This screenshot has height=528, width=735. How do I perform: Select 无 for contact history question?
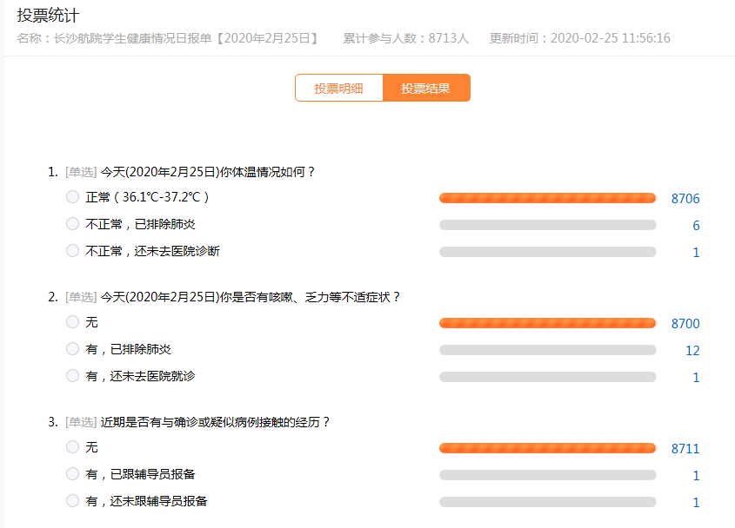72,447
